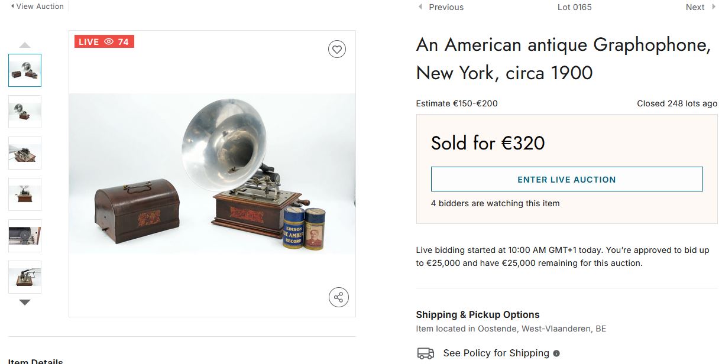Go to the Next lot
Image resolution: width=722 pixels, height=364 pixels.
(x=695, y=7)
